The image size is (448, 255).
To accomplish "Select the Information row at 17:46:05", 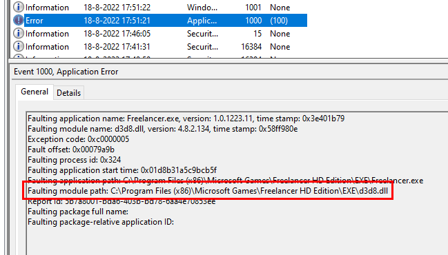I will (160, 34).
